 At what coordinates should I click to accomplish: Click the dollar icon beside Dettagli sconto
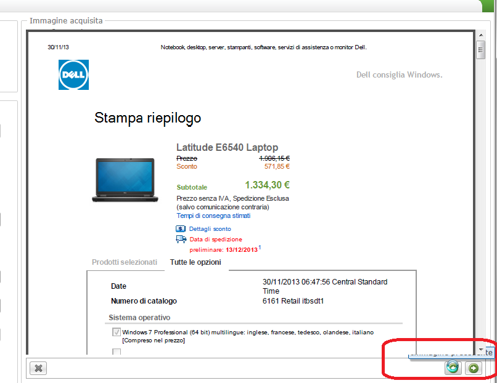pyautogui.click(x=180, y=228)
